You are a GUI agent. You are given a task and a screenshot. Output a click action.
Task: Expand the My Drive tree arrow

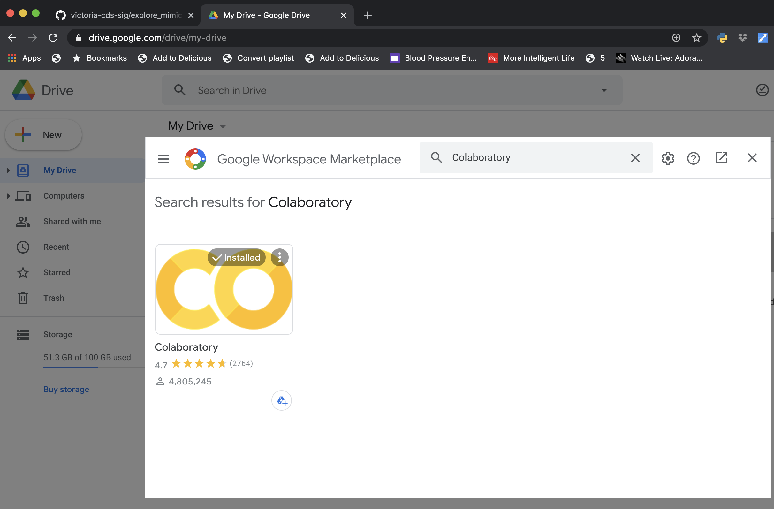(8, 170)
